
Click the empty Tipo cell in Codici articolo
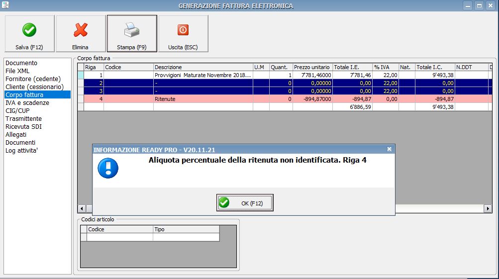click(x=186, y=237)
